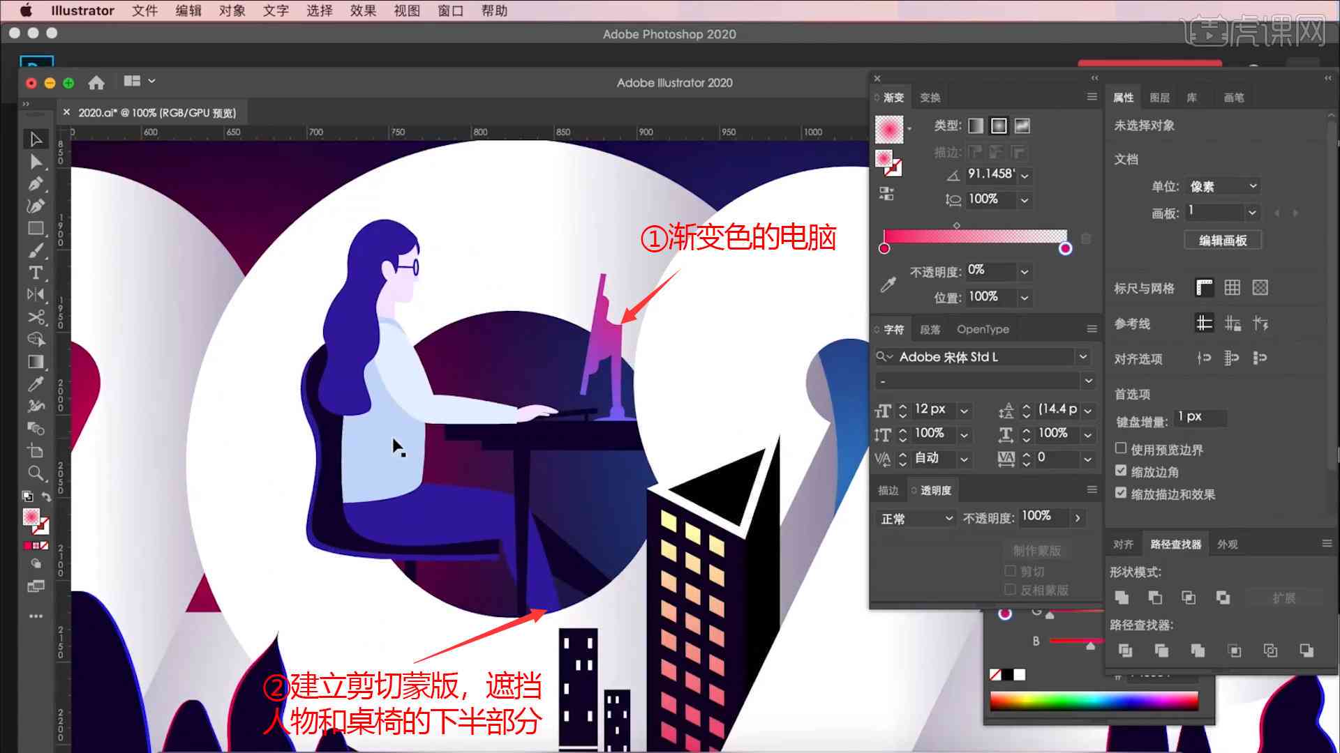Select the Shape Builder tool

click(36, 340)
